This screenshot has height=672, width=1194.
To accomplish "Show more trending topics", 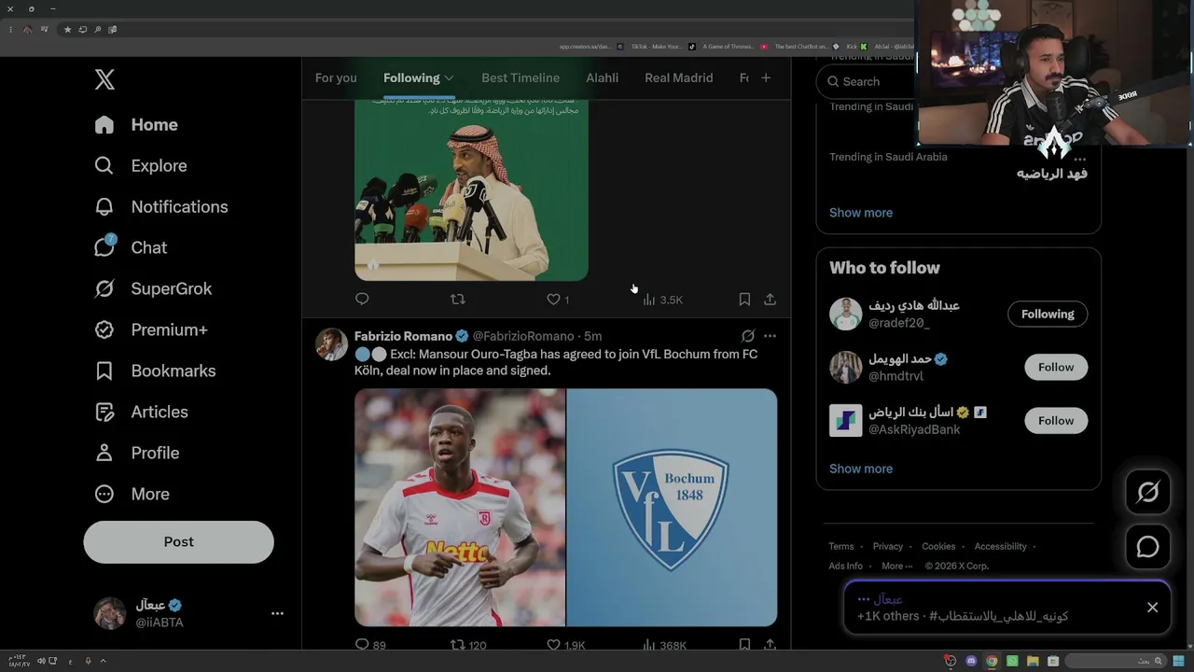I will point(861,212).
